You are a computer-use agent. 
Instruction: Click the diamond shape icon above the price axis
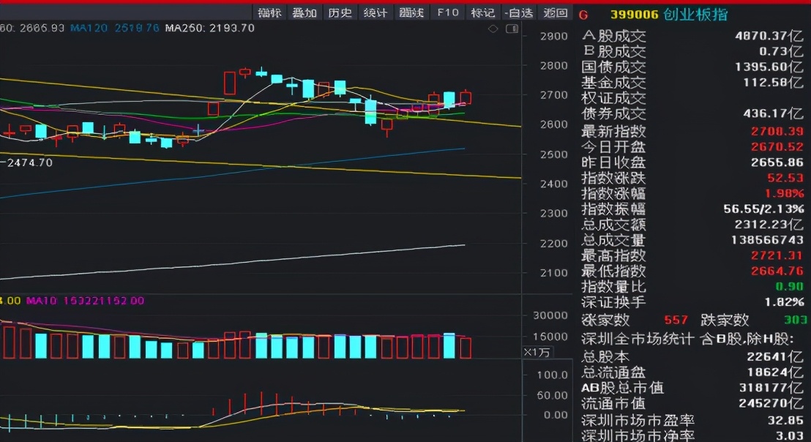493,29
